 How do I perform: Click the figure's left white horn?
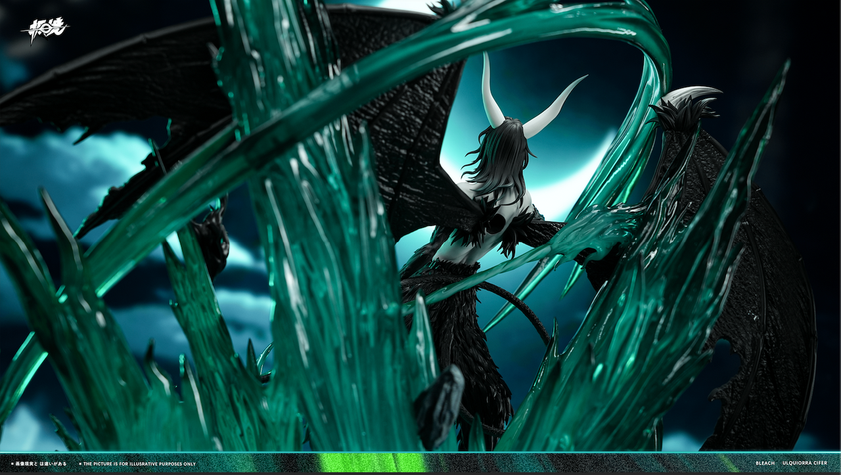tap(492, 91)
